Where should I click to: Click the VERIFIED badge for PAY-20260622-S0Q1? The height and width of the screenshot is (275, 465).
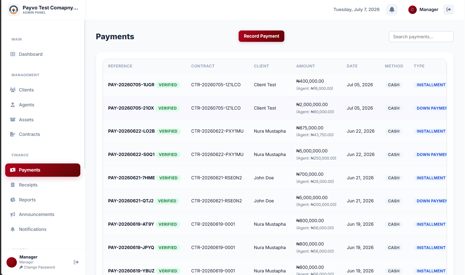[x=168, y=155]
